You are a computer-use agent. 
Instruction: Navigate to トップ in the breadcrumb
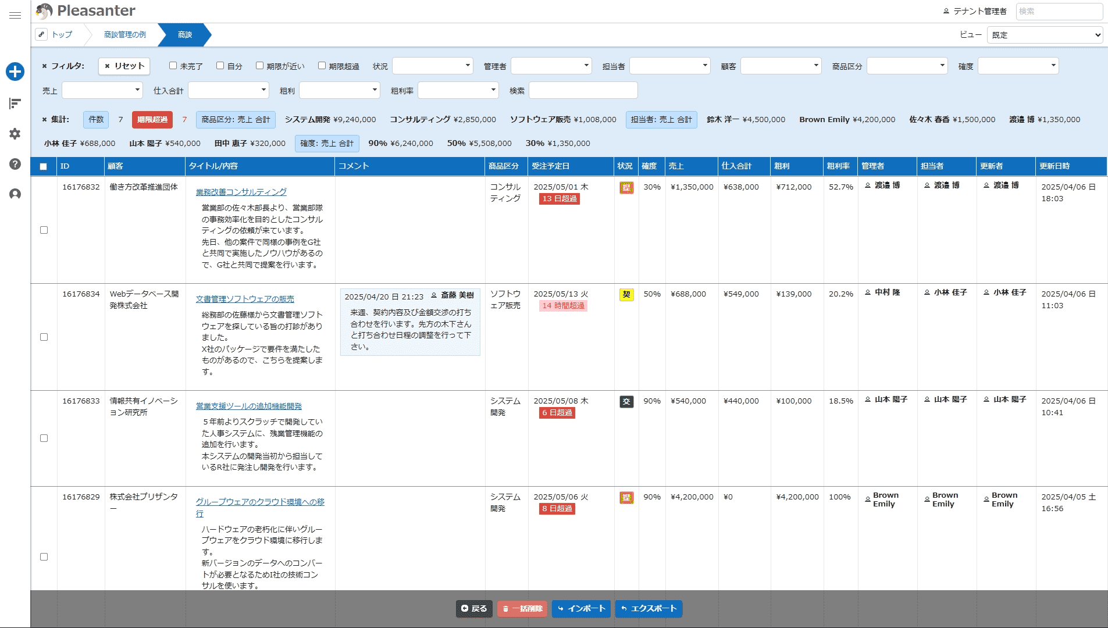62,35
